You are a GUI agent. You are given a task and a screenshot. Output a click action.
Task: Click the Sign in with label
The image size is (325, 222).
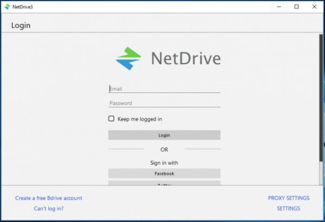click(x=164, y=163)
